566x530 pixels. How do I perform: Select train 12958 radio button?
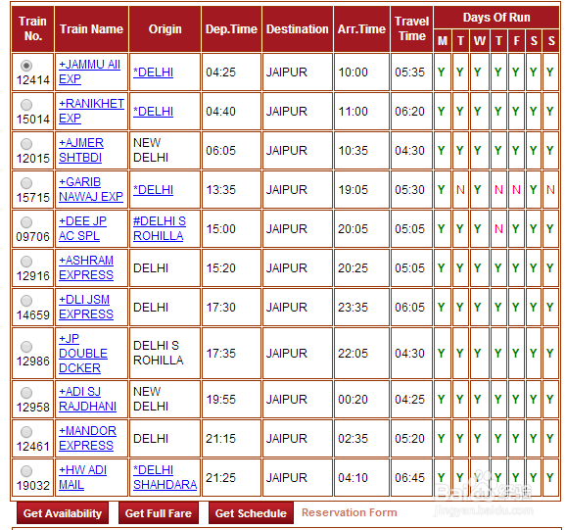pyautogui.click(x=26, y=393)
